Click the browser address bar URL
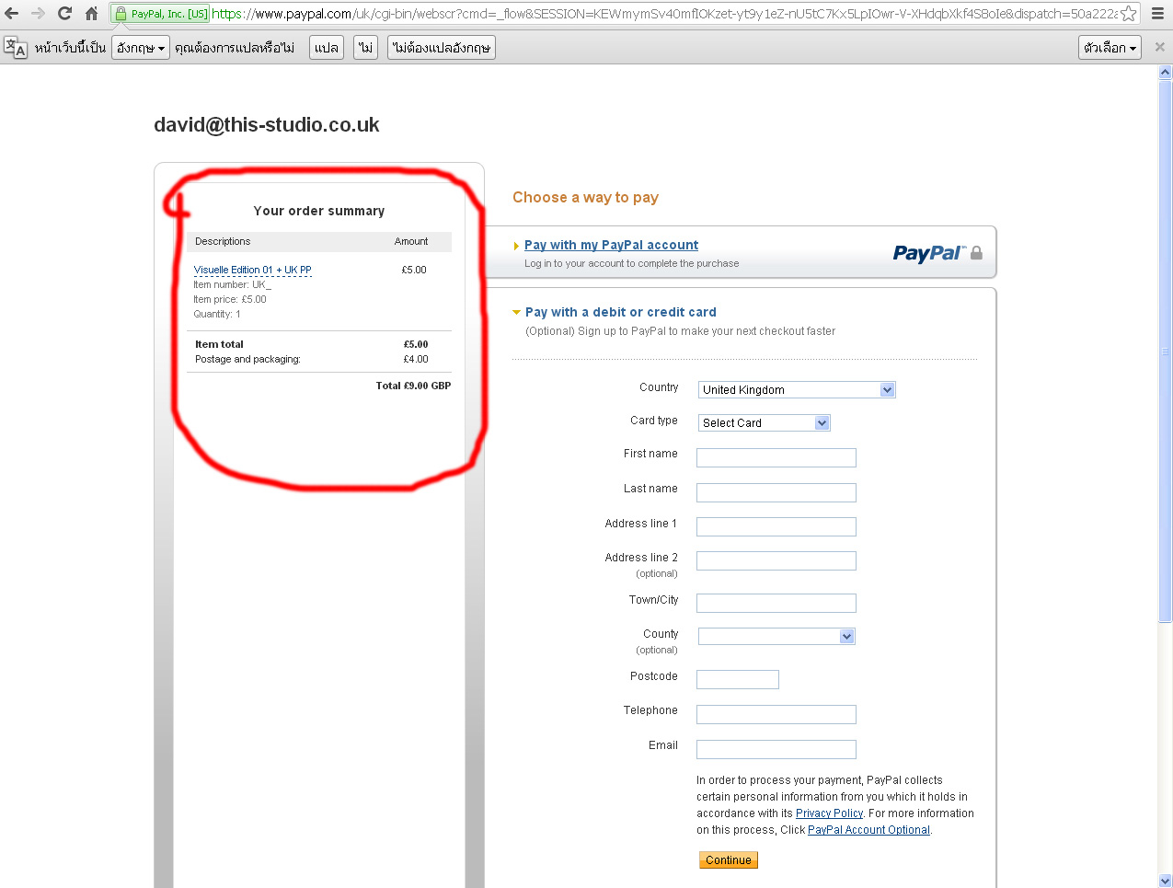Screen dimensions: 1173x888 point(664,14)
